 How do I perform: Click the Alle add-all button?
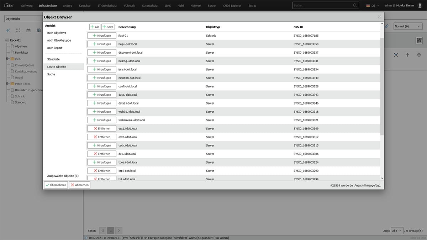click(95, 27)
